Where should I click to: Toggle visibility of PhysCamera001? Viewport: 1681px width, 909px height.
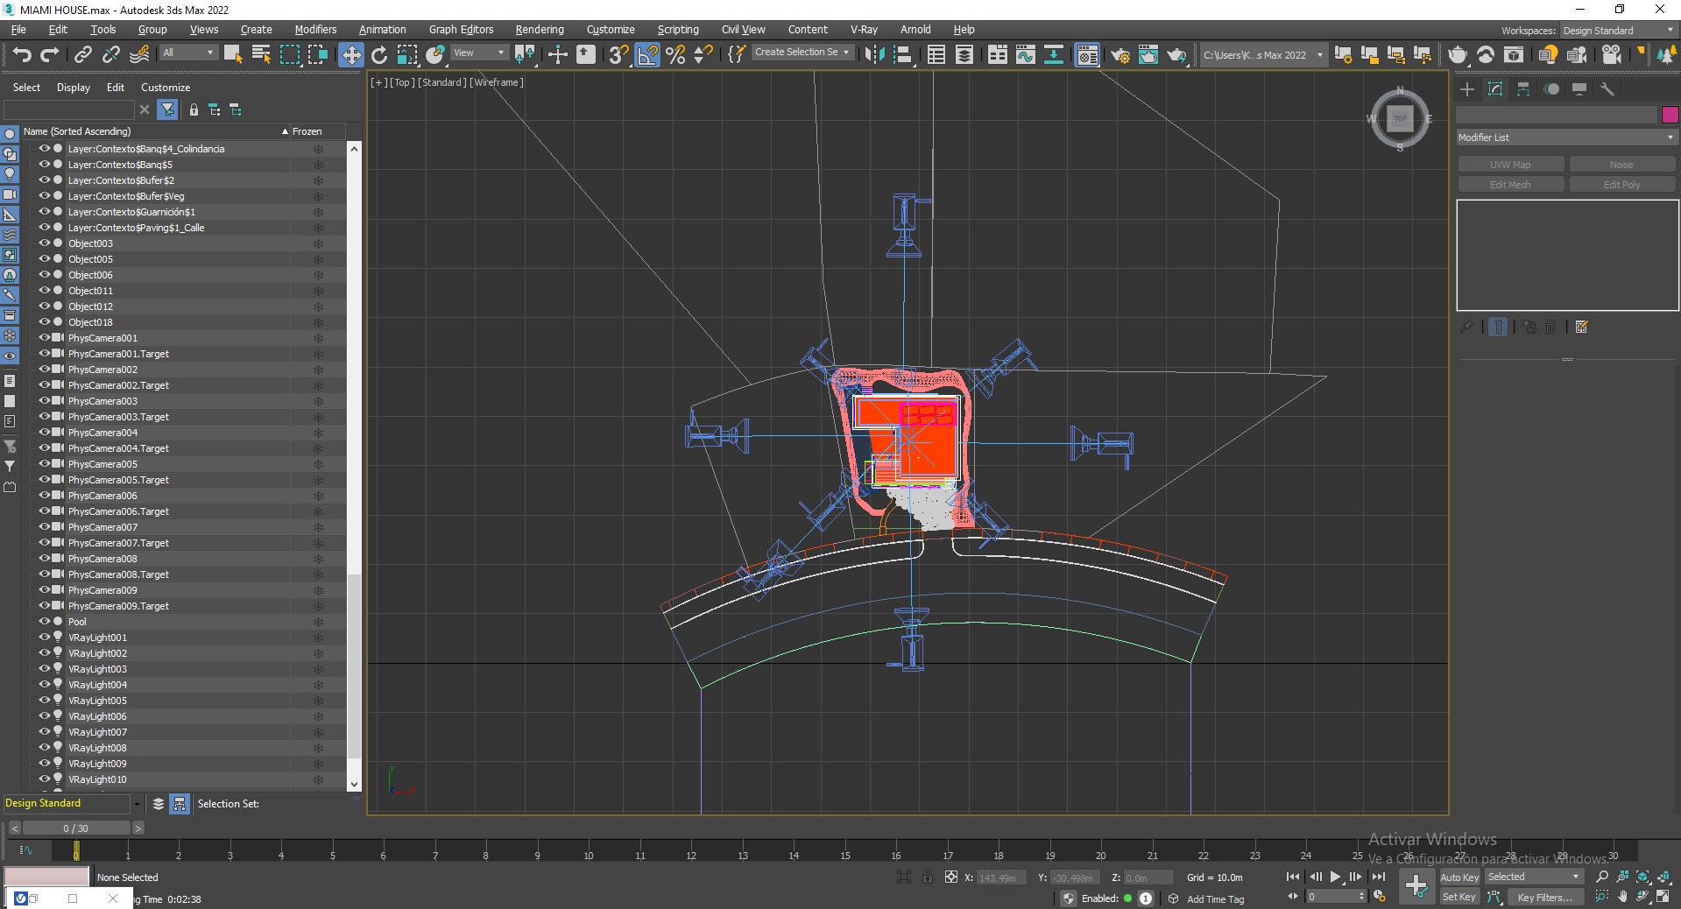(x=44, y=337)
